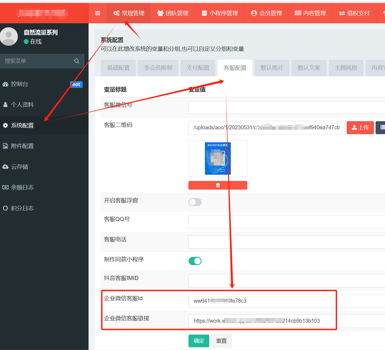This screenshot has height=350, width=385.
Task: Switch to the 默认图片 tab
Action: point(272,68)
